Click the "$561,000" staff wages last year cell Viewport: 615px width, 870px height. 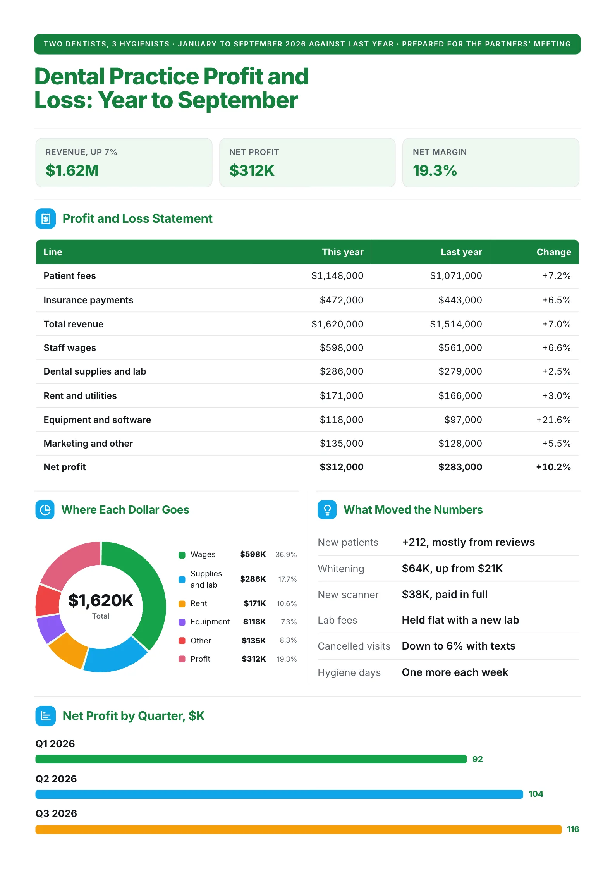pyautogui.click(x=460, y=348)
